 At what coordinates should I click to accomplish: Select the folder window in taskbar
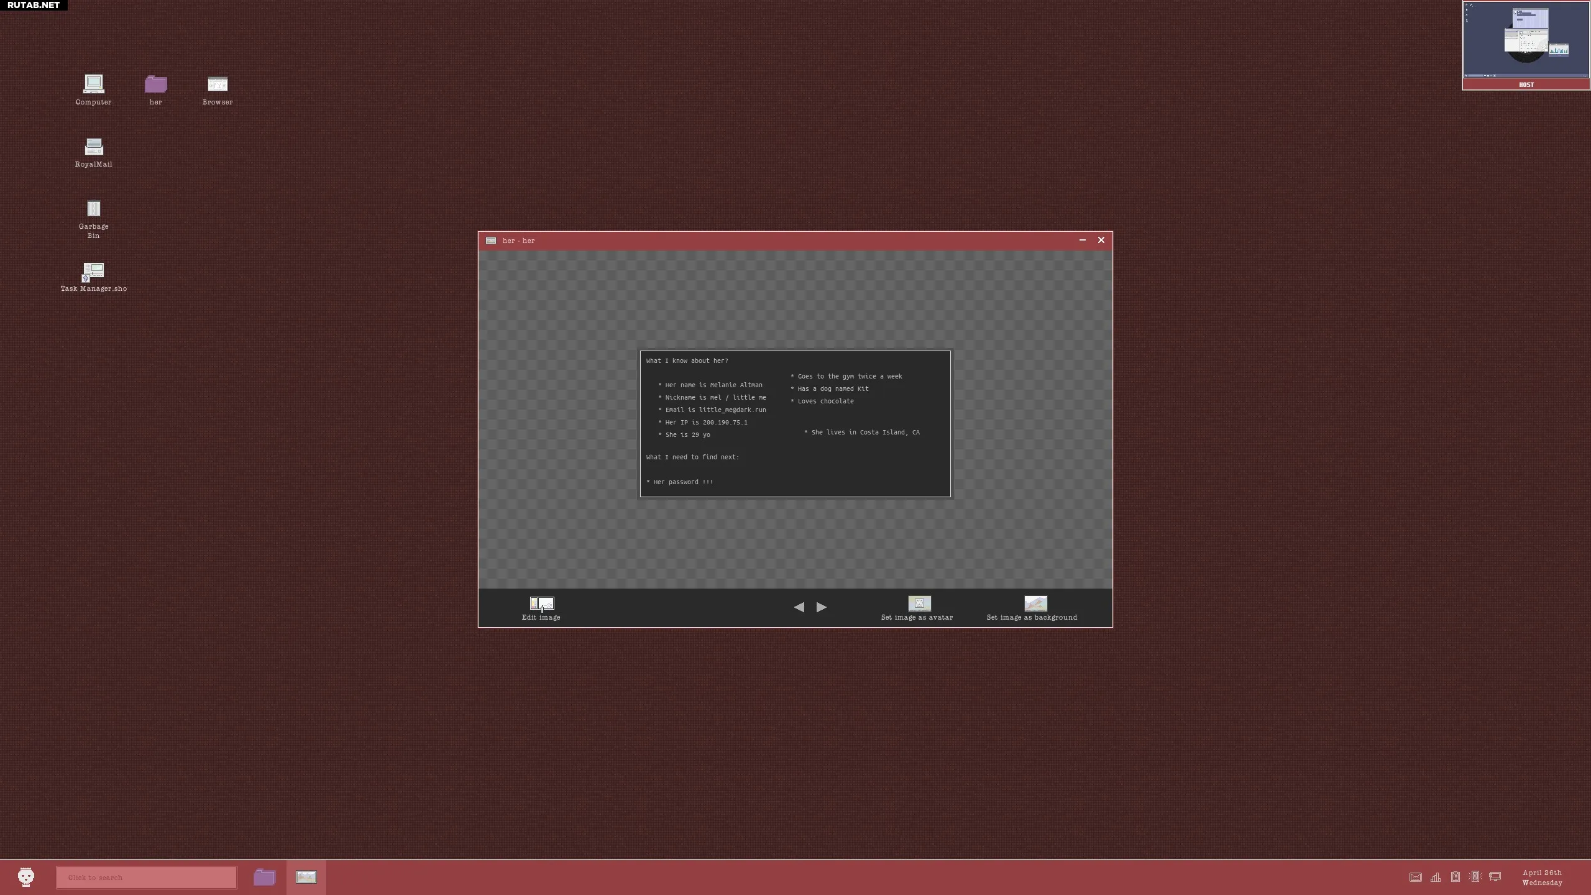click(x=265, y=877)
